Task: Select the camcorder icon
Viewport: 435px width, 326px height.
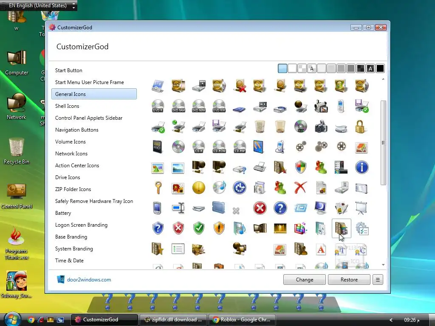Action: click(x=321, y=106)
